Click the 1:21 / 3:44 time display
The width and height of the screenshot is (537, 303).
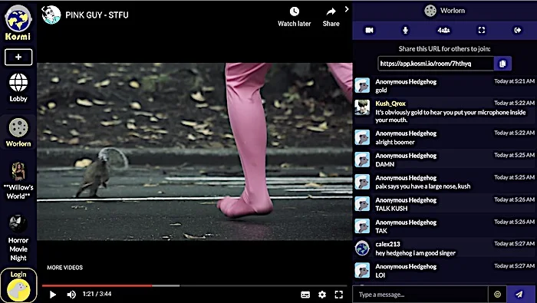97,294
